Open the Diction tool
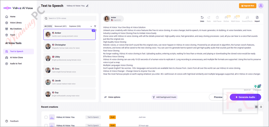The height and width of the screenshot is (127, 269). (226, 19)
